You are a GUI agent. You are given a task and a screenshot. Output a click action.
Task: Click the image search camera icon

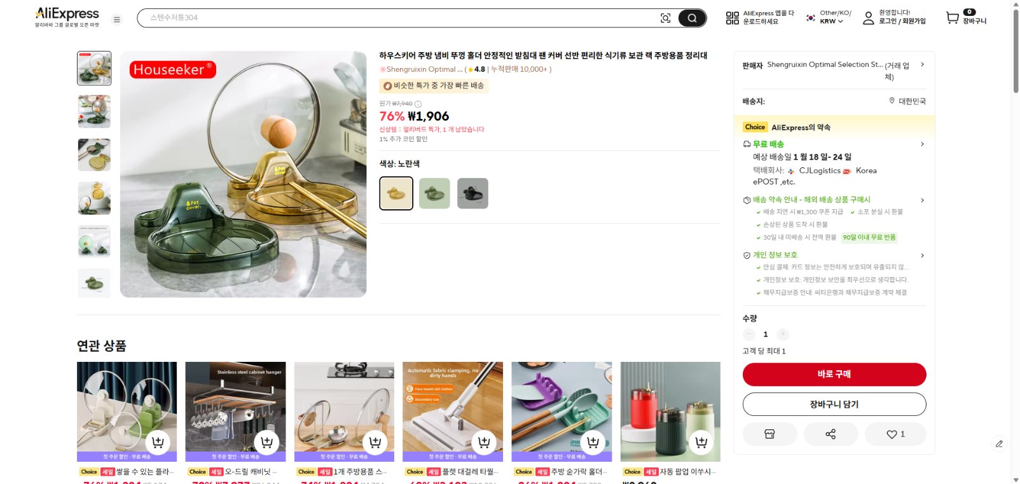pyautogui.click(x=665, y=18)
